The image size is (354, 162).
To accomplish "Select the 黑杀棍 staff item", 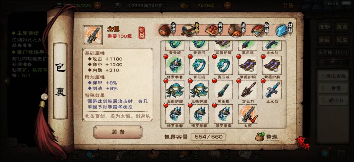I will 223,90.
